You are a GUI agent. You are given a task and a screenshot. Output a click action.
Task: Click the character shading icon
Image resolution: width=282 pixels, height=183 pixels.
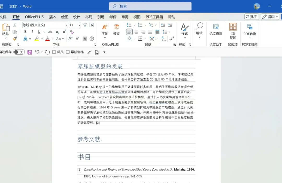pos(85,39)
